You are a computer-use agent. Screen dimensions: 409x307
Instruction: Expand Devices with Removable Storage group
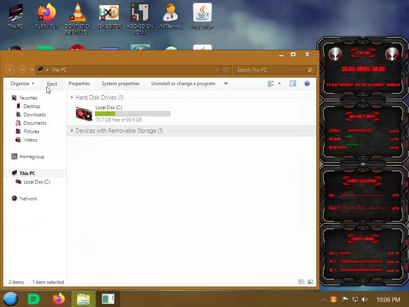click(72, 131)
